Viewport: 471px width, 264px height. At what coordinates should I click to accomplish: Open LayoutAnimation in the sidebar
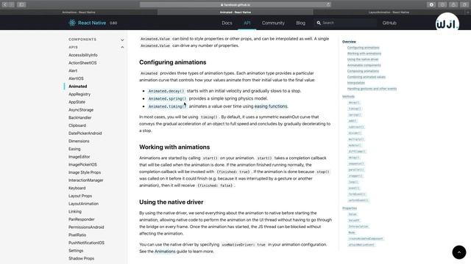tap(83, 204)
